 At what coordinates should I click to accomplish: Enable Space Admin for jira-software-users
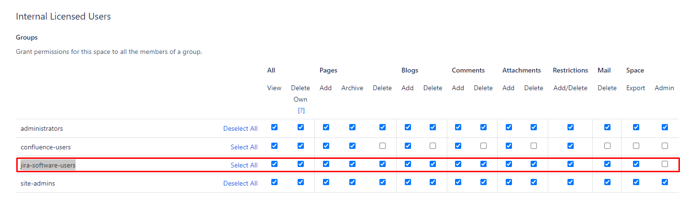click(665, 164)
